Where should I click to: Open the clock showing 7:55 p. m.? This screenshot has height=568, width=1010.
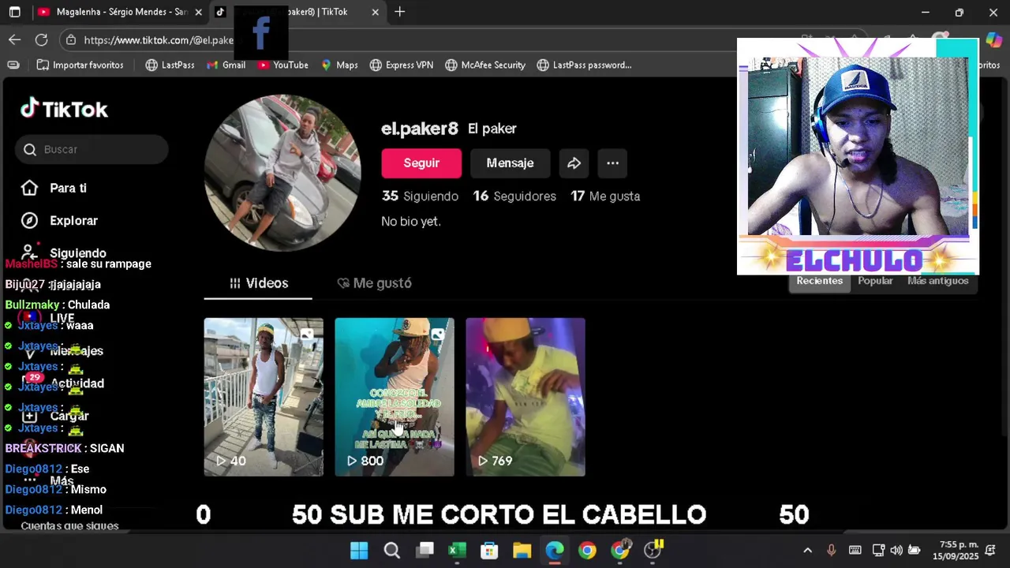click(x=954, y=550)
